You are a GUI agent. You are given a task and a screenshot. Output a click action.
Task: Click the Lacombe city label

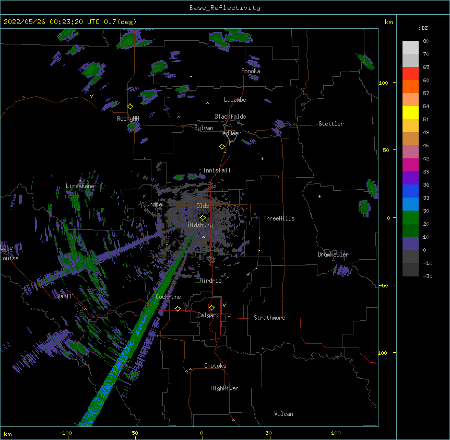point(235,100)
